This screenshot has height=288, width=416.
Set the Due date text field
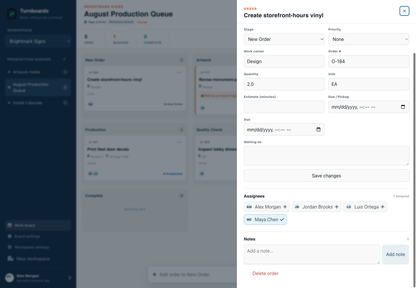[269, 130]
